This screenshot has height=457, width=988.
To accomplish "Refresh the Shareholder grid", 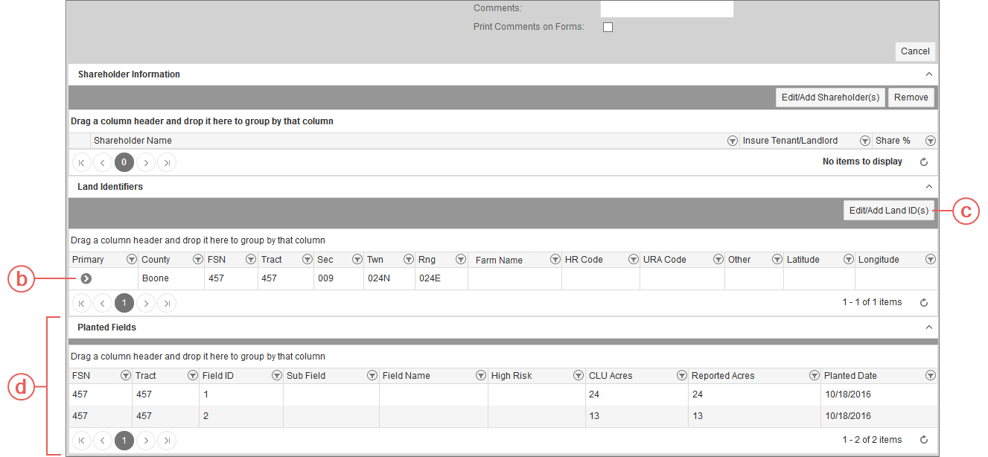I will [924, 162].
